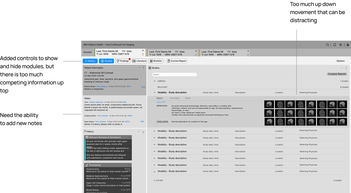Switch to the Worklist tab beside the patient tabs
This screenshot has height=193, width=351.
tap(88, 52)
